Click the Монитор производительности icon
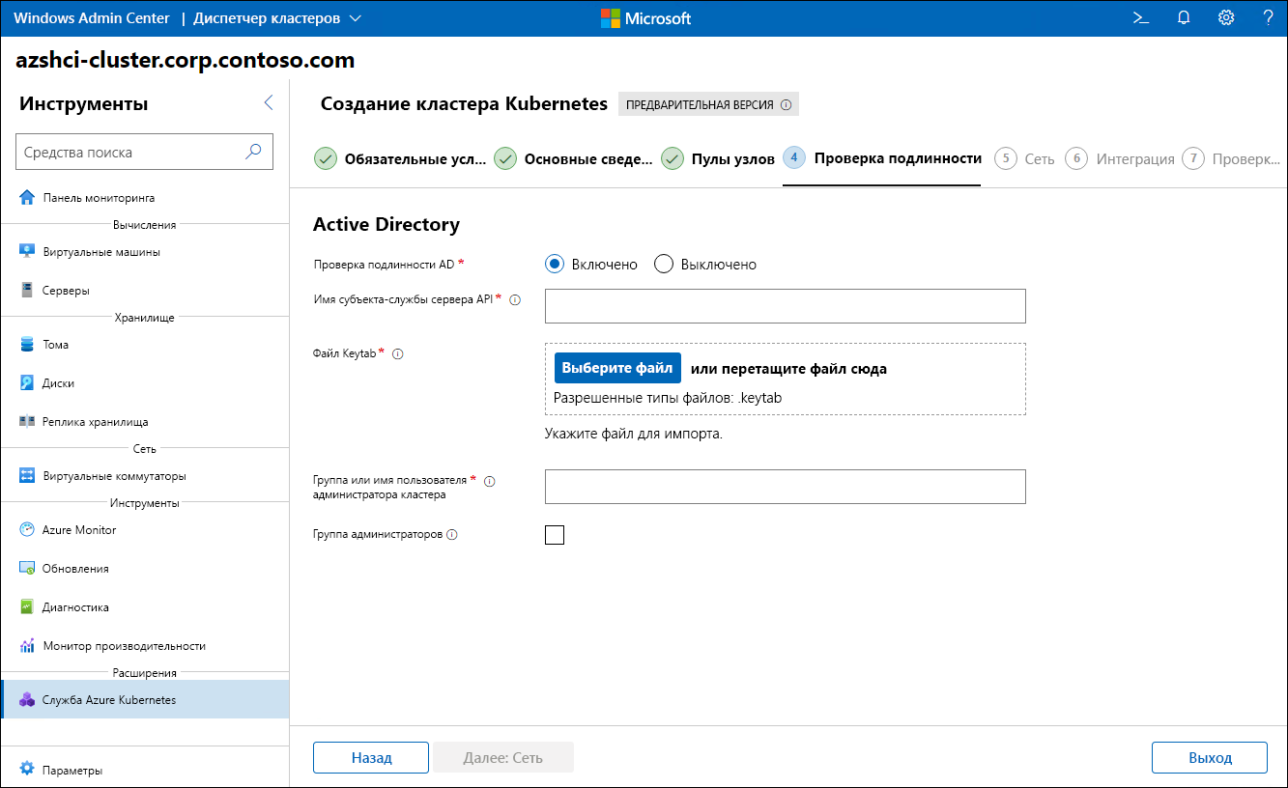The height and width of the screenshot is (788, 1288). [27, 646]
